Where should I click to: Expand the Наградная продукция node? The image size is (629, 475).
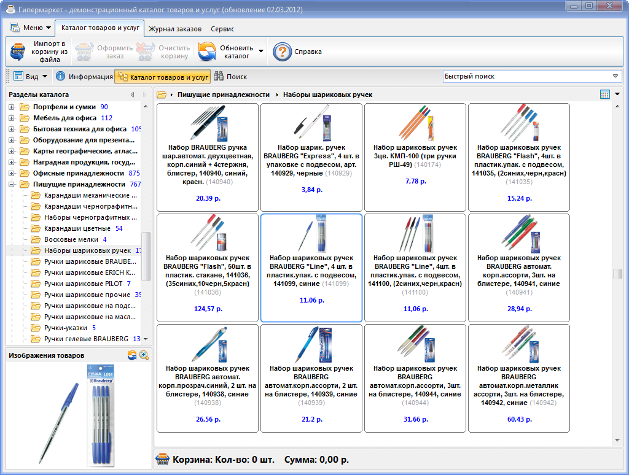[x=12, y=163]
